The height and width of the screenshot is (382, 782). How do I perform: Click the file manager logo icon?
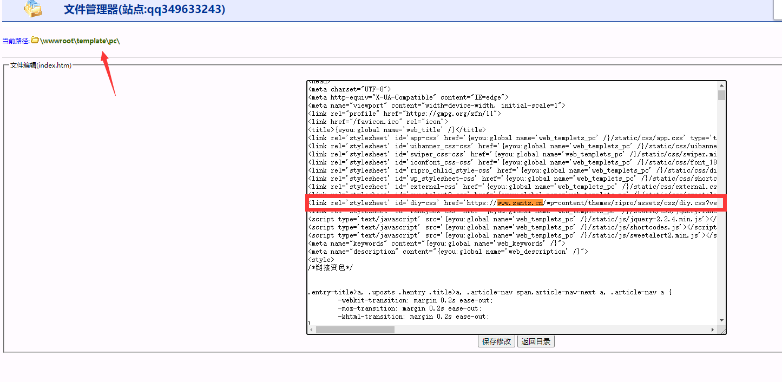33,9
